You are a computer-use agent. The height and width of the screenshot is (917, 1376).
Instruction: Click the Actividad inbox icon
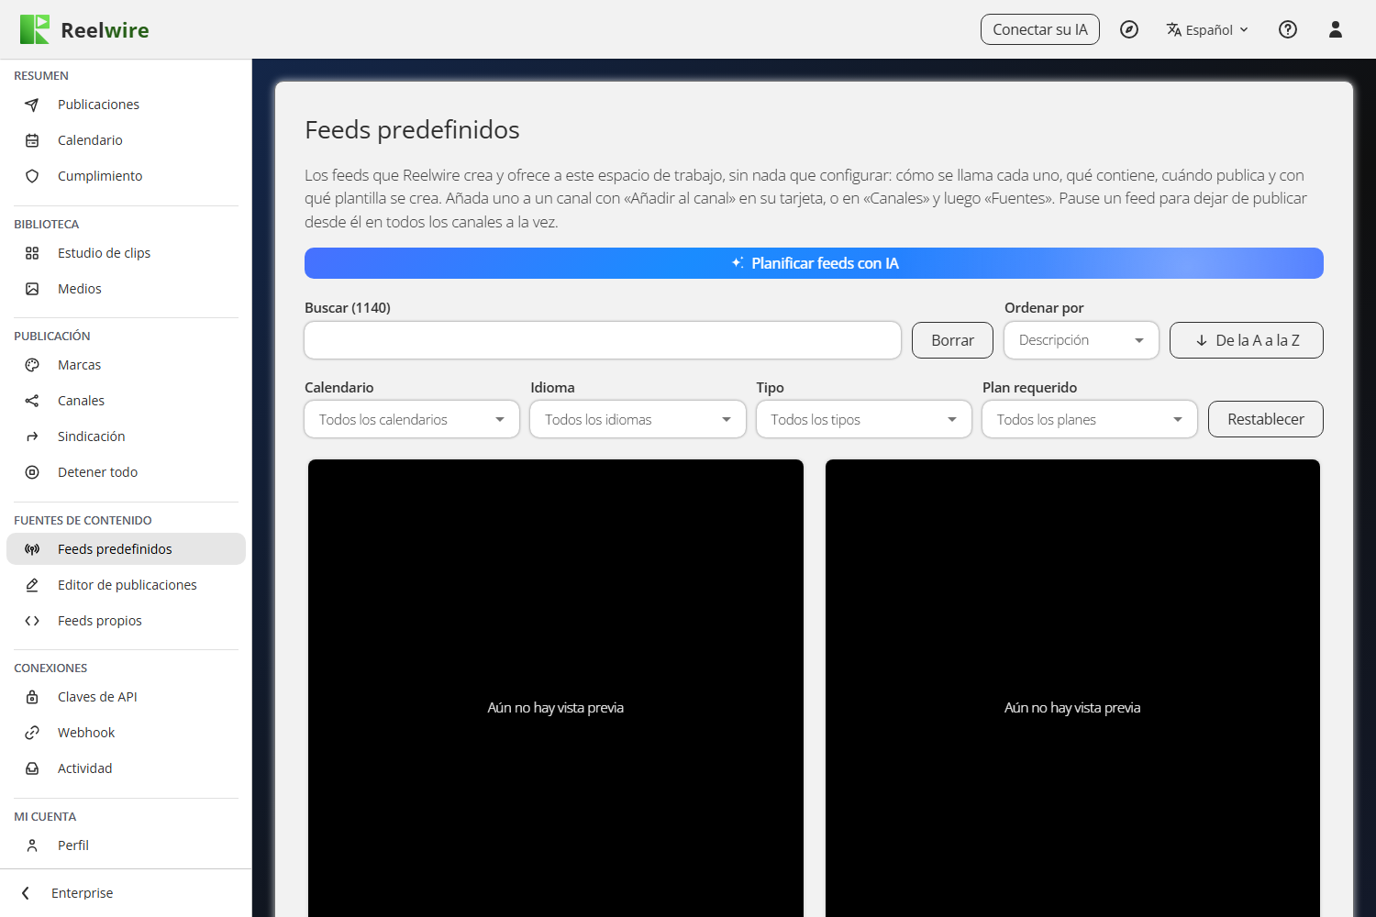[32, 768]
